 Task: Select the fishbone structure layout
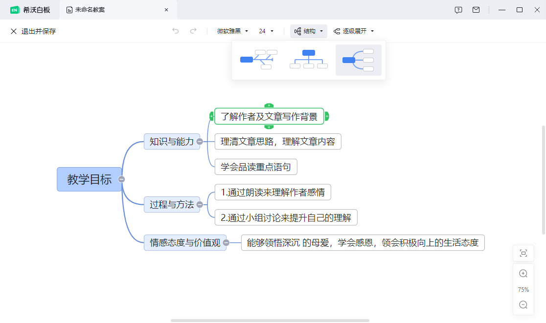[x=257, y=60]
